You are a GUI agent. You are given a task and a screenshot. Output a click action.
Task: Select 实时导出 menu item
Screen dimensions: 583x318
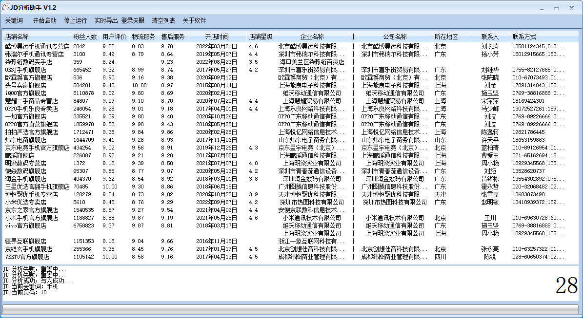point(106,21)
